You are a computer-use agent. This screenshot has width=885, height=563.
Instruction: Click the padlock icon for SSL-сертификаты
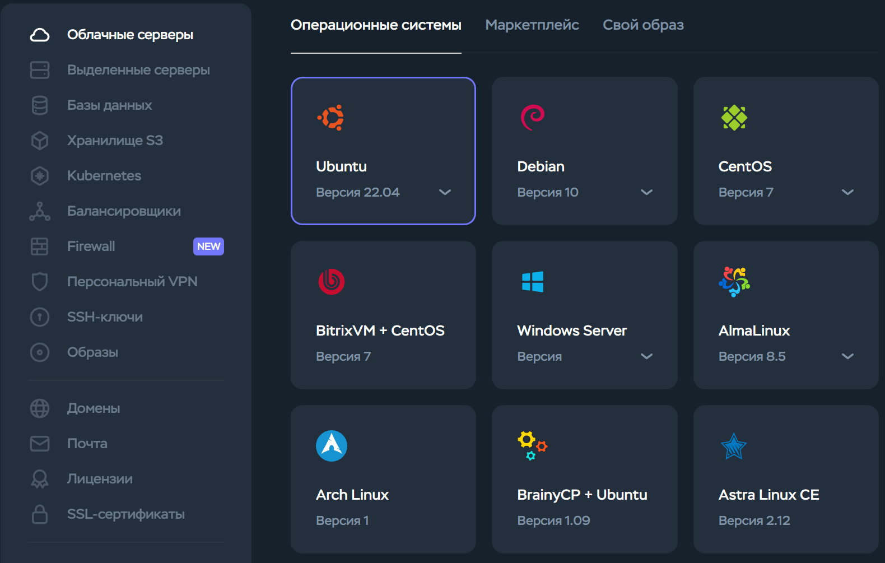(40, 514)
